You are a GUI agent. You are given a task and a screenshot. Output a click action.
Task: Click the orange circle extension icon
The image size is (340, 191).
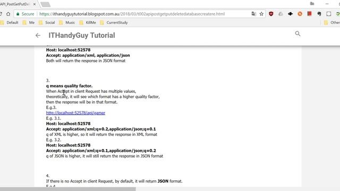click(x=300, y=14)
